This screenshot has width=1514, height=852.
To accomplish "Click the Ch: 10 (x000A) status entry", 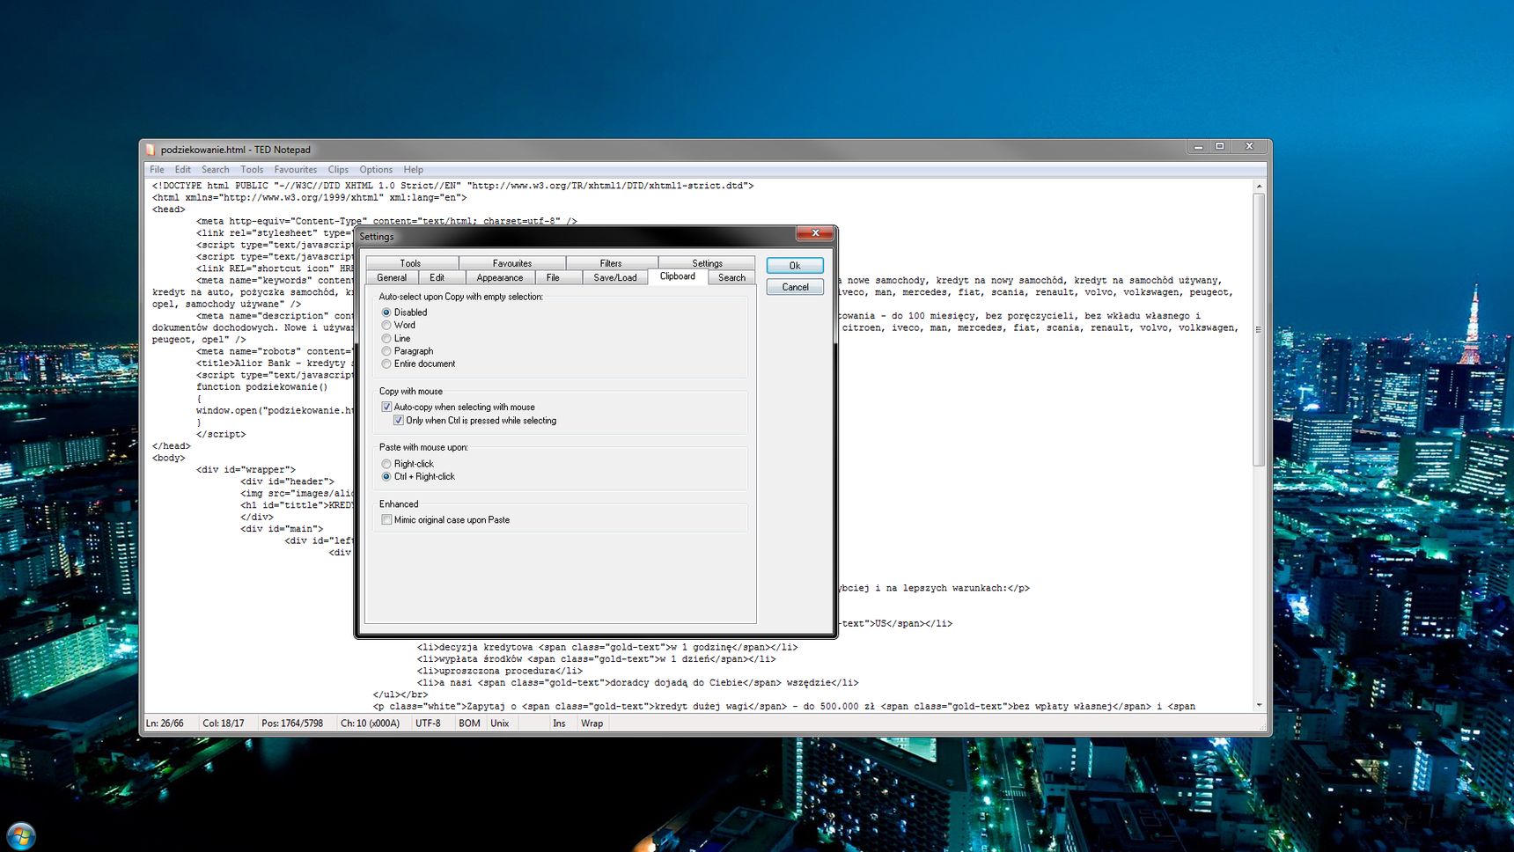I will point(371,723).
